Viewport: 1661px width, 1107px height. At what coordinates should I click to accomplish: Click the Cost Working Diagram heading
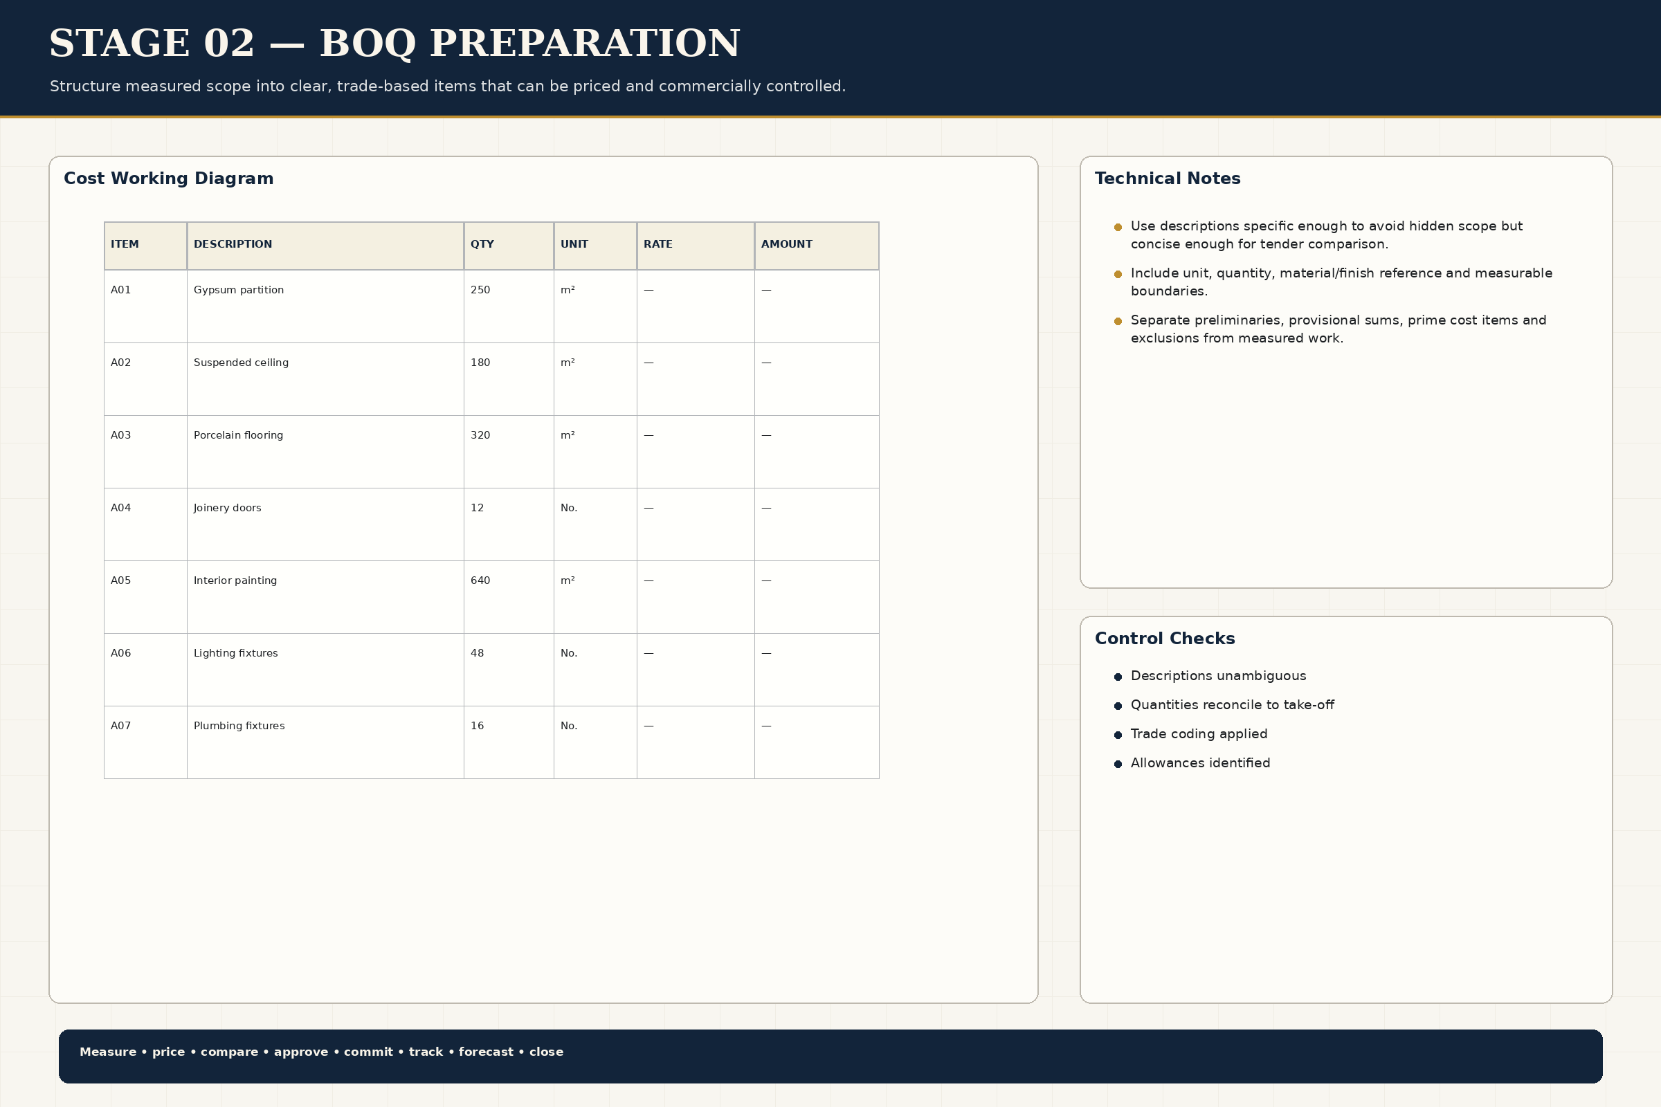169,179
